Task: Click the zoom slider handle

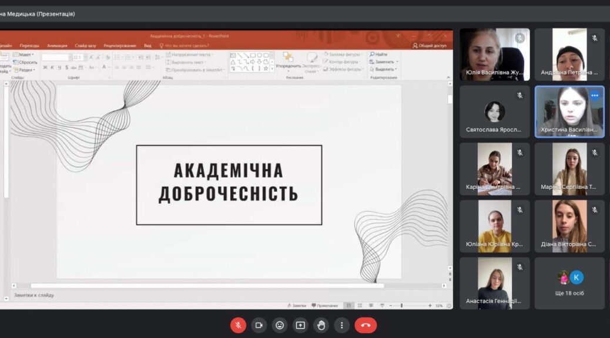Action: pyautogui.click(x=401, y=306)
